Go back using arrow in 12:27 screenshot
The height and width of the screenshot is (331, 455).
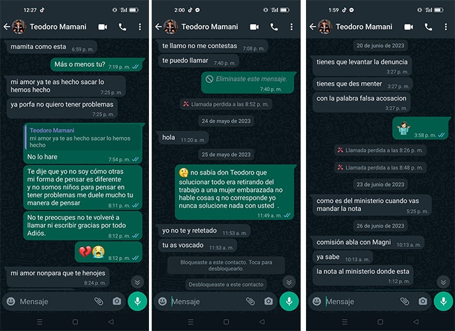(7, 27)
